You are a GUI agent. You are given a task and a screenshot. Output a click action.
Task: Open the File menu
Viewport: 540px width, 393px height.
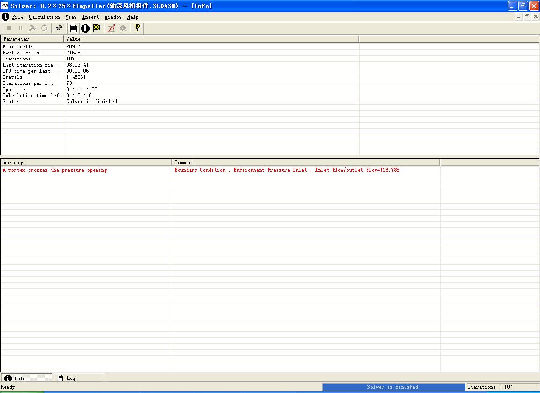point(17,17)
